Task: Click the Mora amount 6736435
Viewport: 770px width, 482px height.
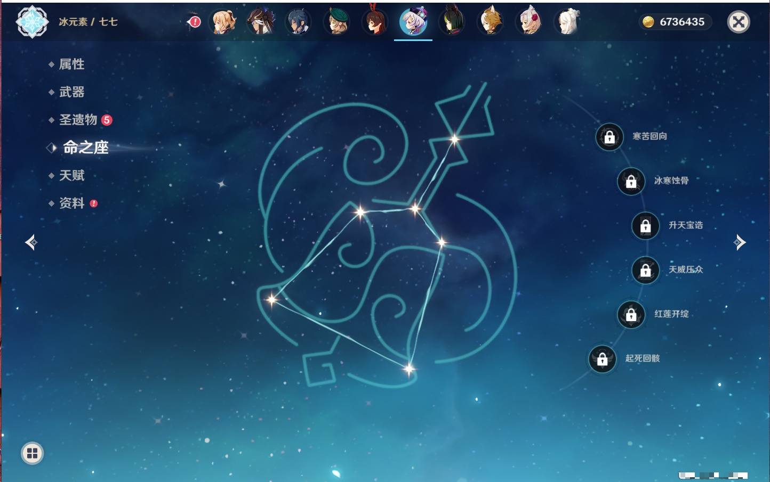Action: (682, 22)
